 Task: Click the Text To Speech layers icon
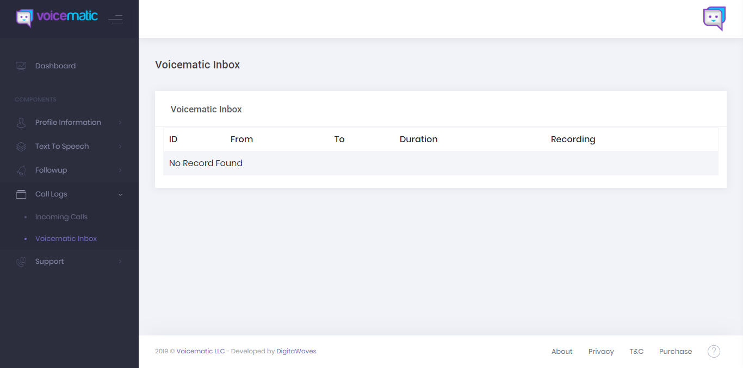coord(21,147)
